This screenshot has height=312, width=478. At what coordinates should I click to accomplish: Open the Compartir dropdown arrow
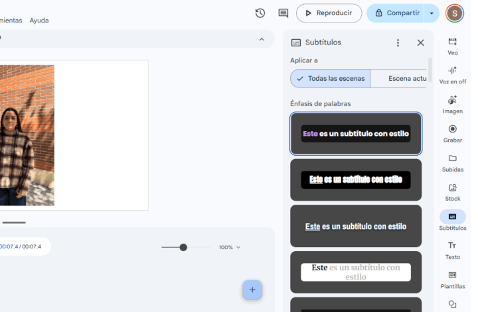(432, 13)
